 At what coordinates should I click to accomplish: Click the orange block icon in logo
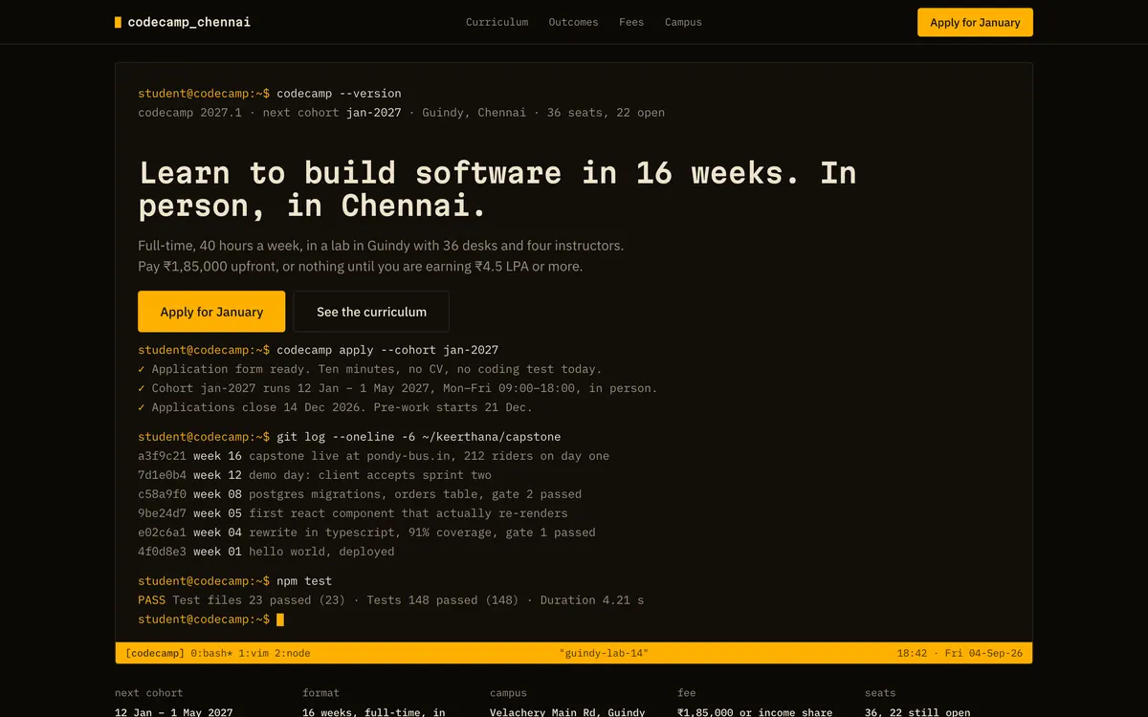118,22
